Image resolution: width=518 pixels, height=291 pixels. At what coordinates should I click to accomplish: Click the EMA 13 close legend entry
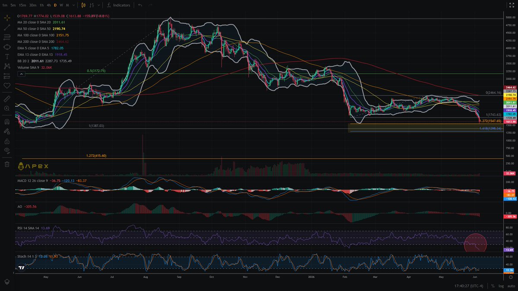[42, 54]
